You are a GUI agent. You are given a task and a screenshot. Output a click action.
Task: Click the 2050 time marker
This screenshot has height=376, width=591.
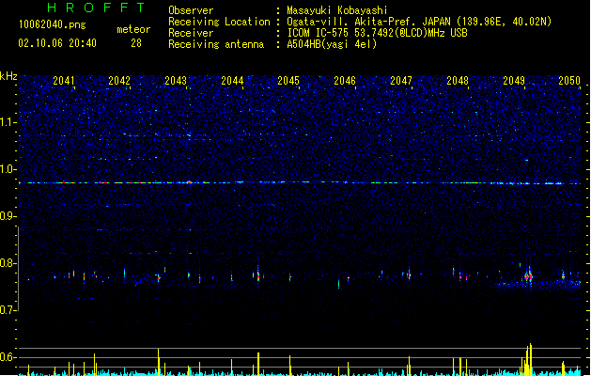(569, 81)
